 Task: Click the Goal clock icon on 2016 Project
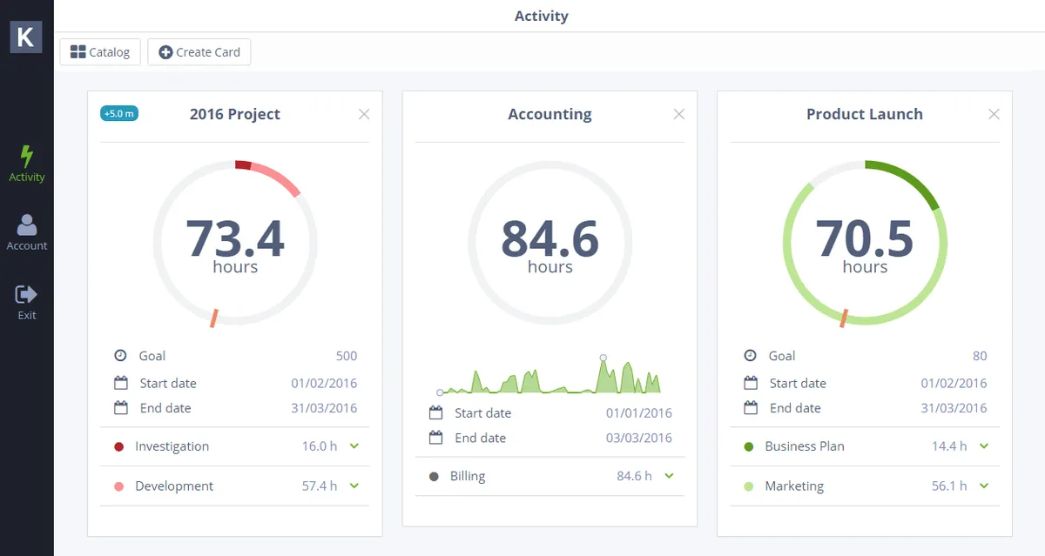click(x=120, y=355)
